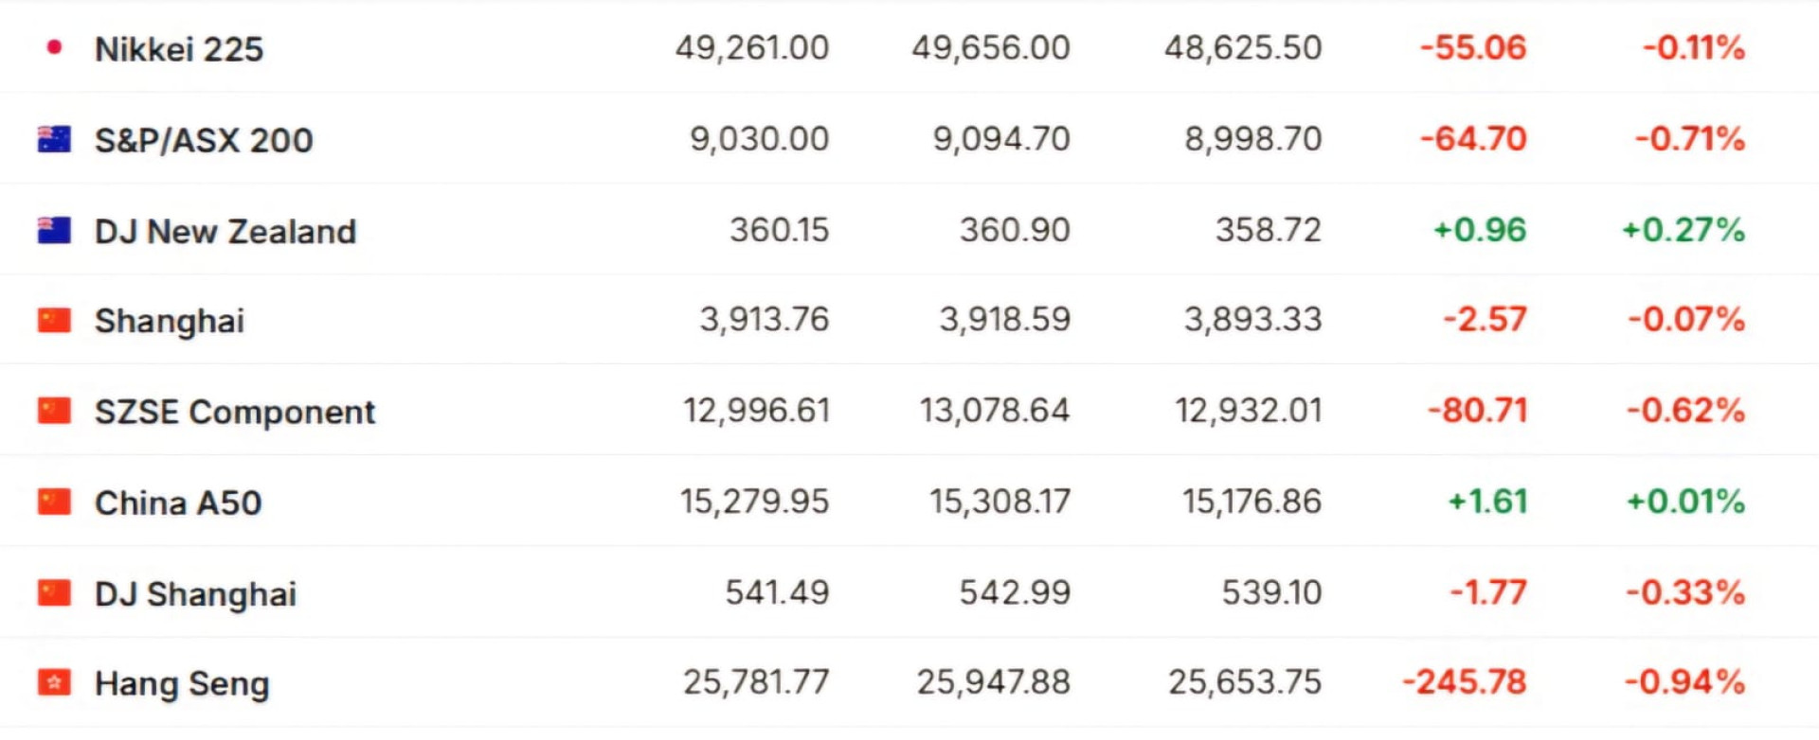This screenshot has width=1819, height=740.
Task: Click the Australian flag next to S&P/ASX 200
Action: (54, 139)
